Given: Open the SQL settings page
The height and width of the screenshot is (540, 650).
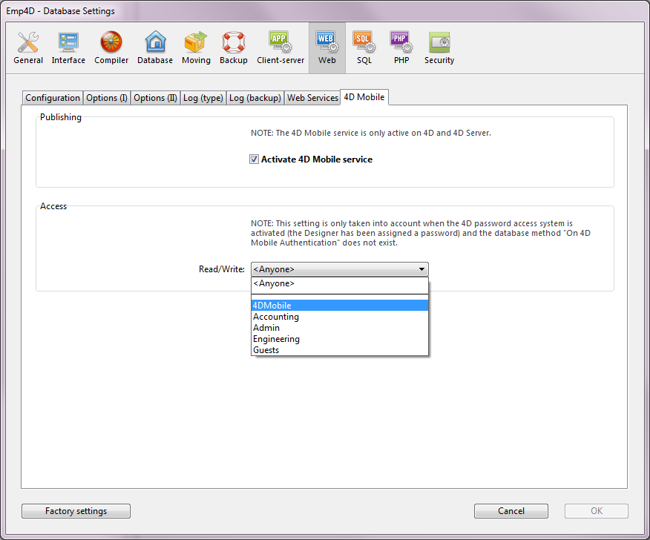Looking at the screenshot, I should click(x=364, y=47).
